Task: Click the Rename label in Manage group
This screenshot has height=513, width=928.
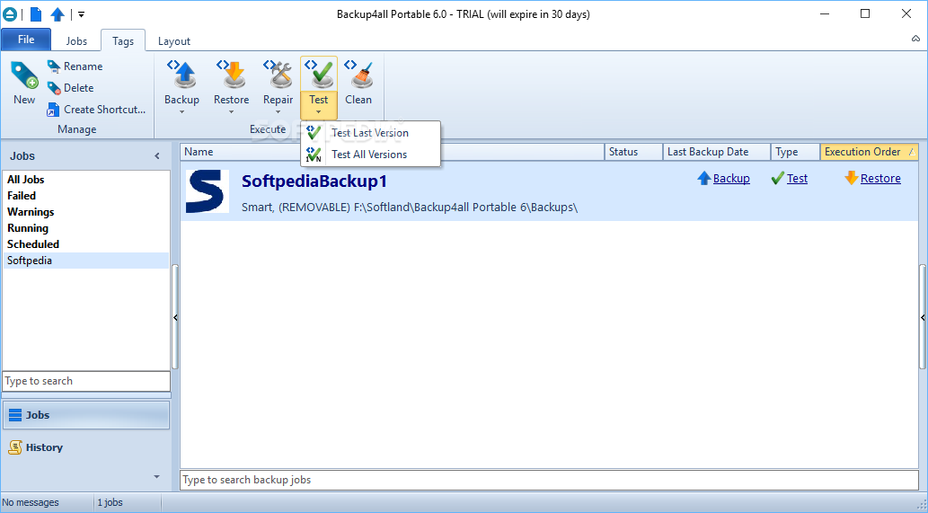Action: [x=83, y=66]
